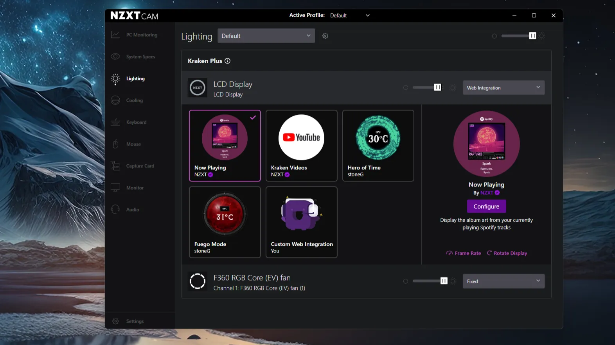Click the Kraken Plus info icon
This screenshot has height=345, width=615.
[227, 61]
